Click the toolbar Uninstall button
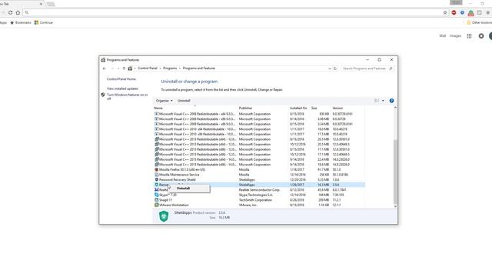Image resolution: width=492 pixels, height=277 pixels. coord(184,101)
